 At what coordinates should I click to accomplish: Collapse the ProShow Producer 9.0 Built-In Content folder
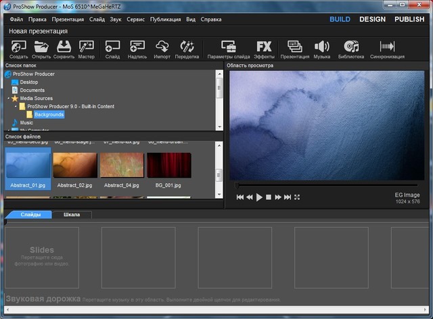(16, 106)
